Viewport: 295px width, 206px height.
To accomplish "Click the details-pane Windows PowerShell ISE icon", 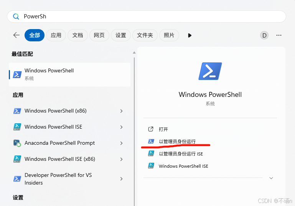I will point(151,166).
